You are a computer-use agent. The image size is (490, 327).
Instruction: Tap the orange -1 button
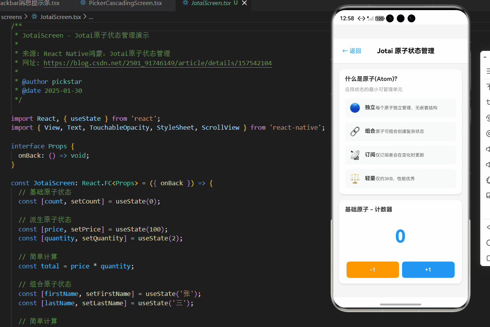[x=373, y=270]
